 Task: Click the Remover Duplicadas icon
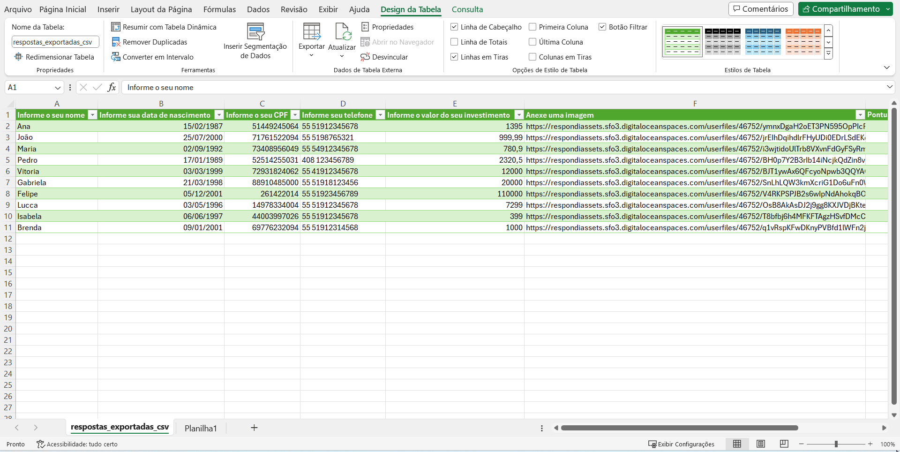[x=115, y=42]
